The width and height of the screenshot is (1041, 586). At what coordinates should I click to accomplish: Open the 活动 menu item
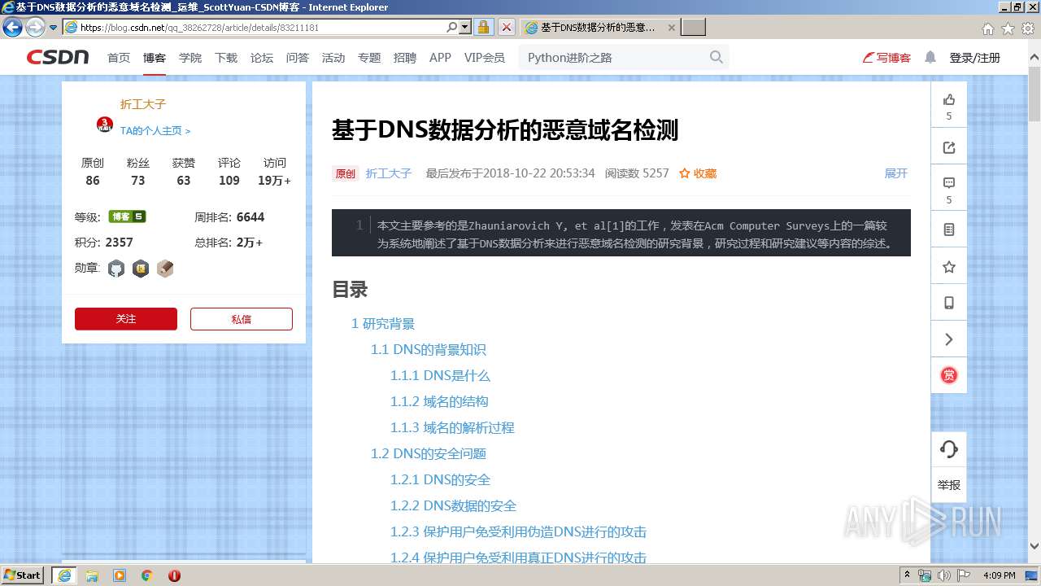(x=333, y=58)
